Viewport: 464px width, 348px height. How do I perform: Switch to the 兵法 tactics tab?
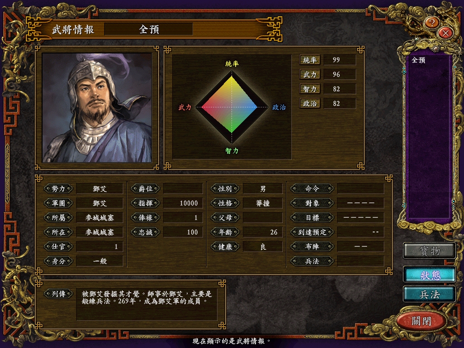point(430,294)
